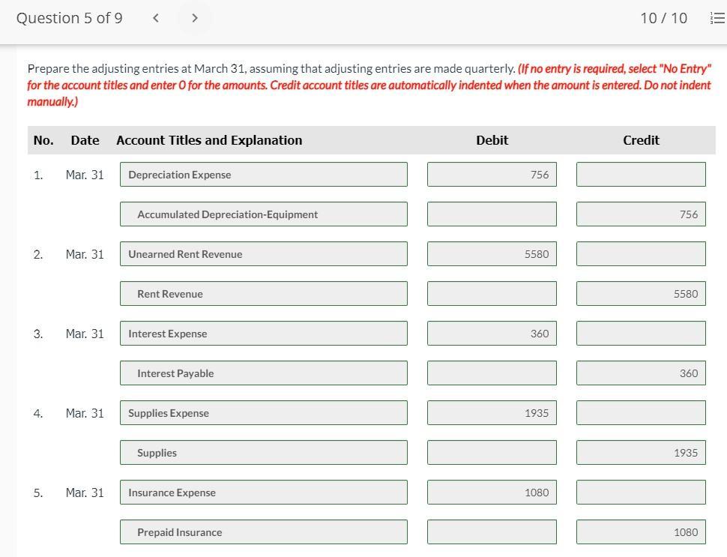Click the 'Mar. 31' date of entry 1
This screenshot has width=727, height=557.
click(85, 175)
